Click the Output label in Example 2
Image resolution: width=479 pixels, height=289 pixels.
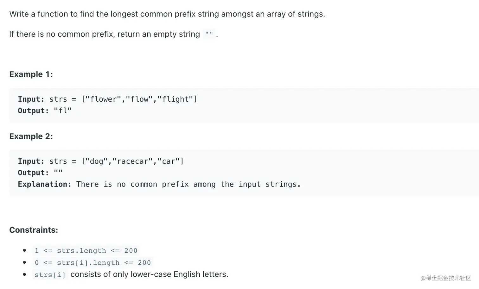[x=33, y=173]
